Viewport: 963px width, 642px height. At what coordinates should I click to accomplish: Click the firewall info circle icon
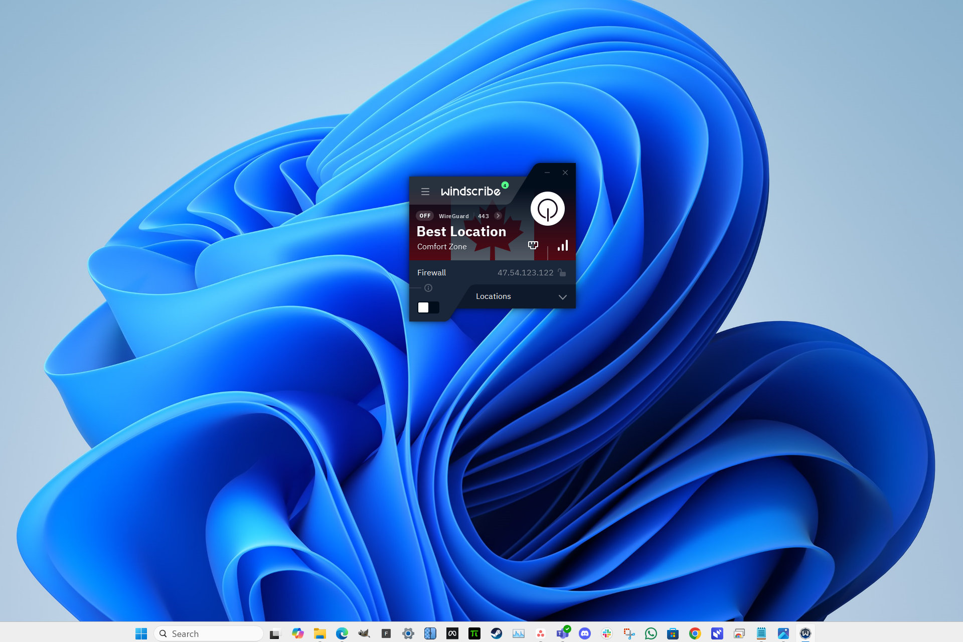[x=428, y=287]
